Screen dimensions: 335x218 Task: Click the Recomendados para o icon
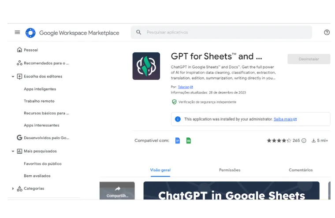19,63
